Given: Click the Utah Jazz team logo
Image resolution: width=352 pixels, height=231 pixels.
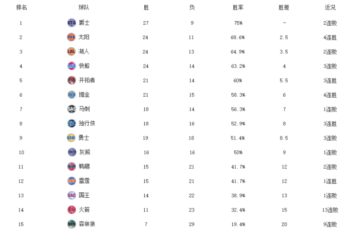Looking at the screenshot, I should 71,23.
